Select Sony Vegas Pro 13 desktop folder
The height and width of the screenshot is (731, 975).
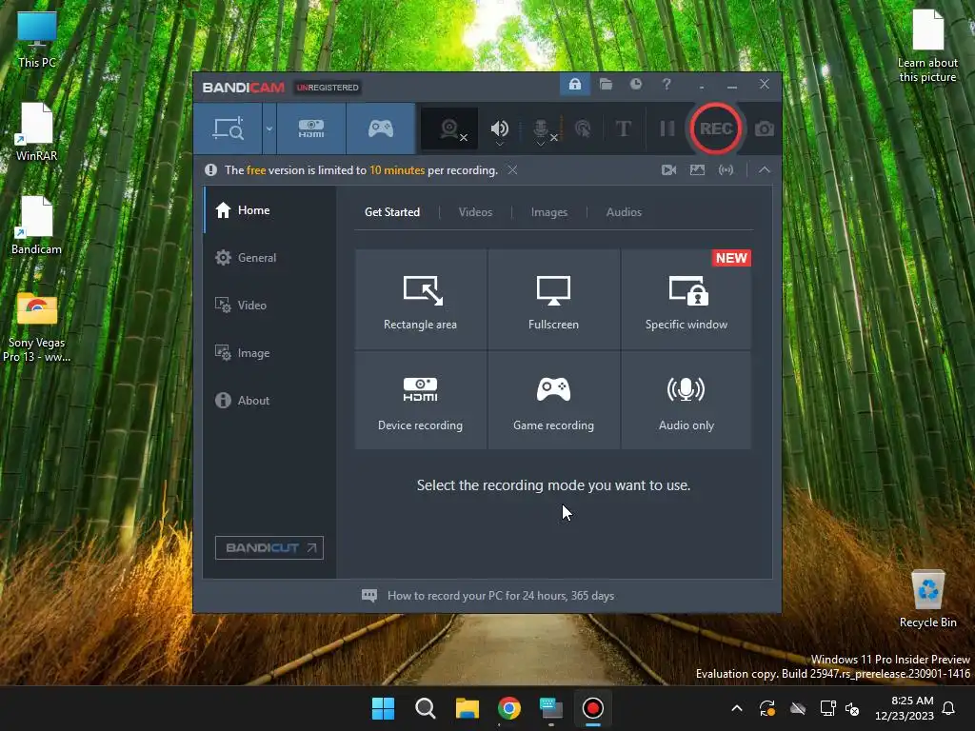(x=37, y=327)
